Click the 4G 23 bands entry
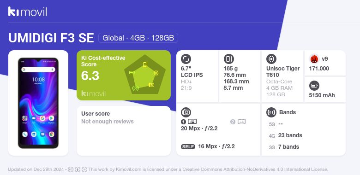360x175 pixels. pyautogui.click(x=285, y=135)
